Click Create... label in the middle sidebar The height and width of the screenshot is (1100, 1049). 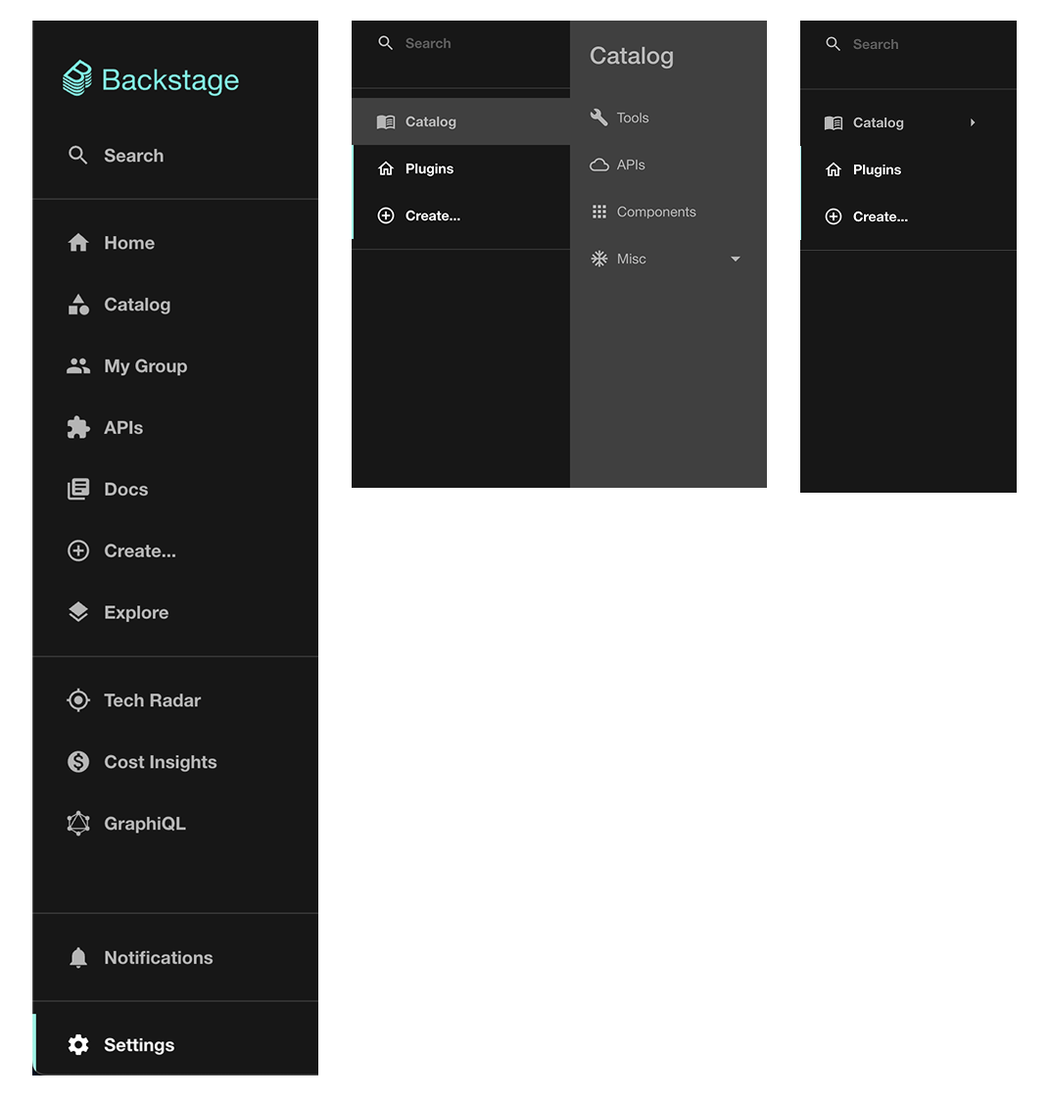click(432, 215)
